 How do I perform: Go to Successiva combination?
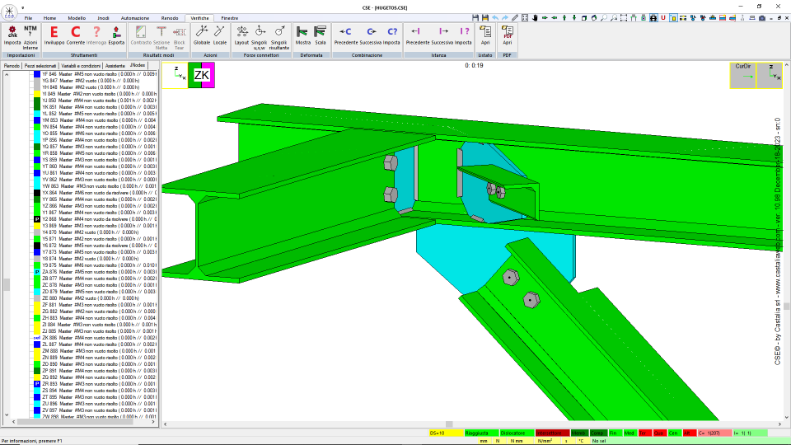click(x=371, y=35)
